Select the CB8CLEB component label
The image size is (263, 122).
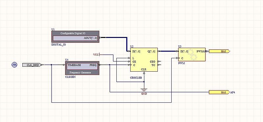pyautogui.click(x=136, y=78)
